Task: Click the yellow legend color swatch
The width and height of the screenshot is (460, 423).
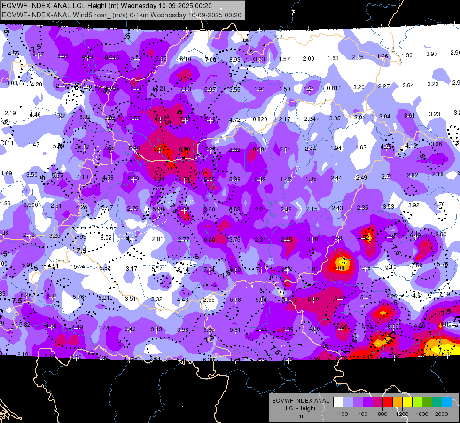Action: click(x=407, y=402)
